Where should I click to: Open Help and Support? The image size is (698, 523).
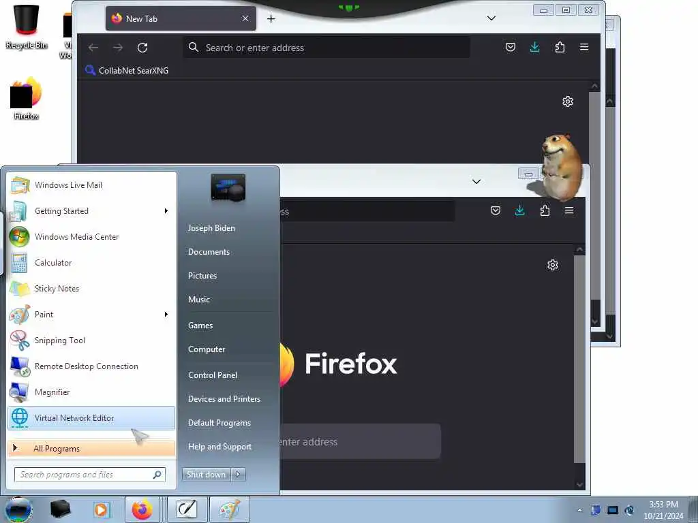[219, 447]
